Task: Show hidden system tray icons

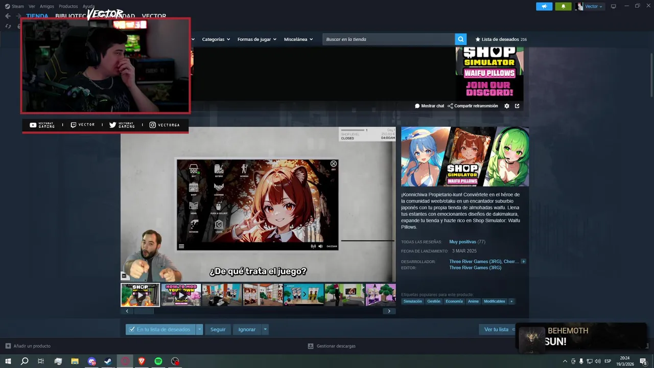Action: 565,361
